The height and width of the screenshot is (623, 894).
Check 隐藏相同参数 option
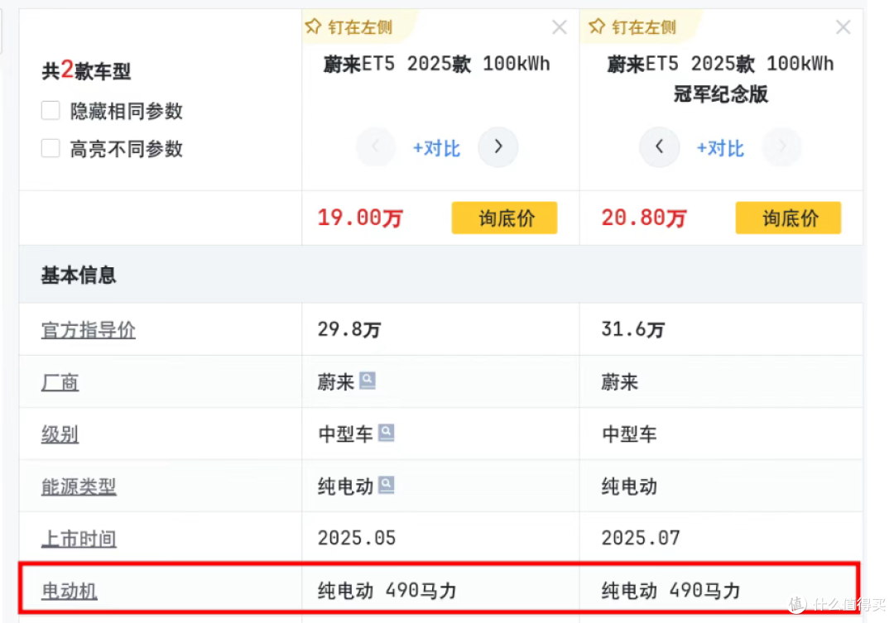(x=50, y=110)
